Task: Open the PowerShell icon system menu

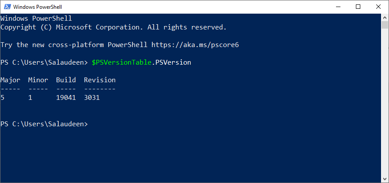Action: point(7,7)
